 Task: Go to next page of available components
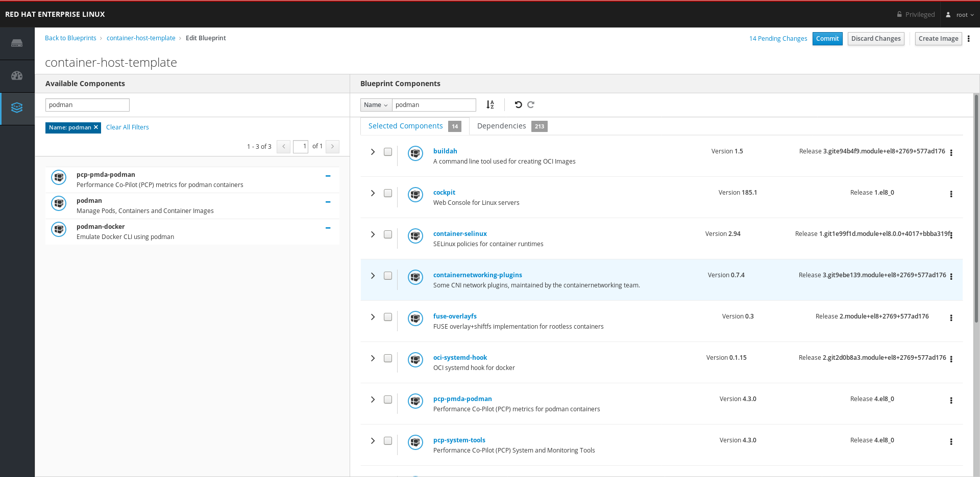[332, 147]
